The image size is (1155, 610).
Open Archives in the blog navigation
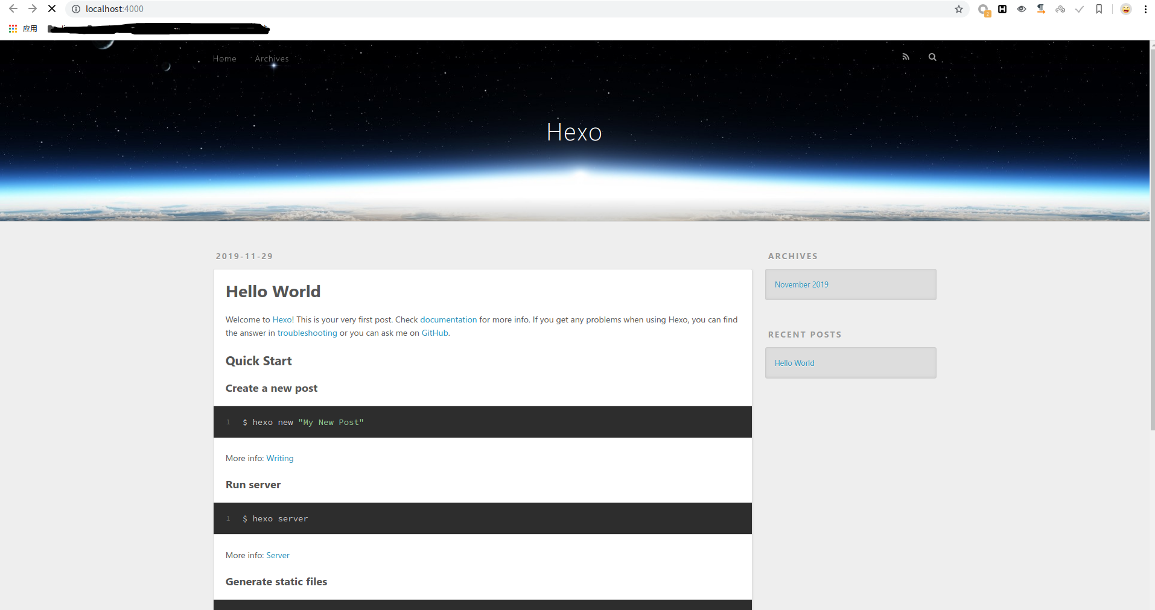[x=272, y=58]
